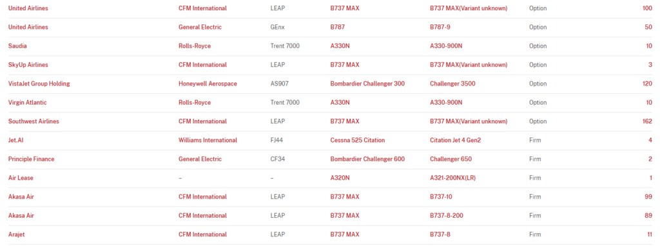Open the Honeywell Aerospace manufacturer link
The image size is (660, 246).
click(208, 83)
